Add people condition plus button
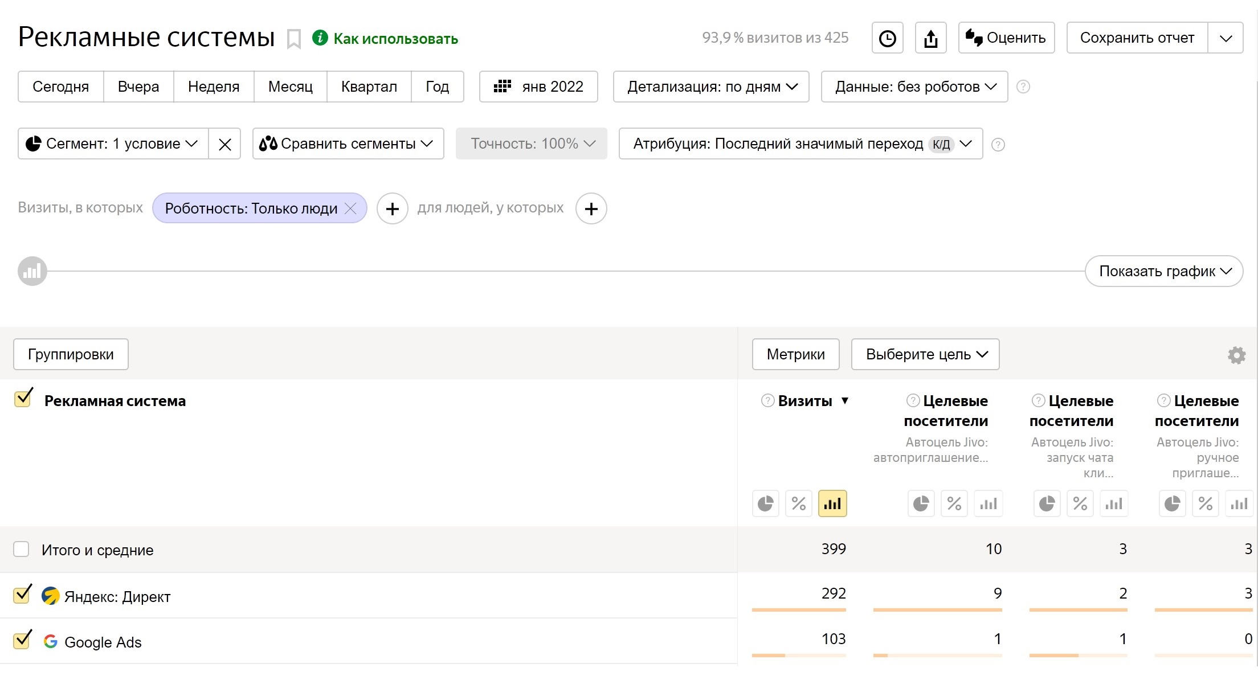The image size is (1258, 684). [x=591, y=208]
